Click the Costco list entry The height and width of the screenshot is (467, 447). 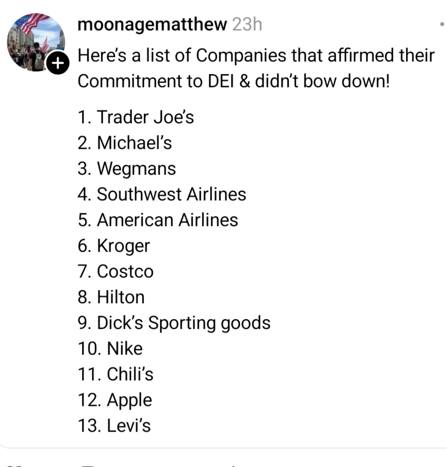115,271
